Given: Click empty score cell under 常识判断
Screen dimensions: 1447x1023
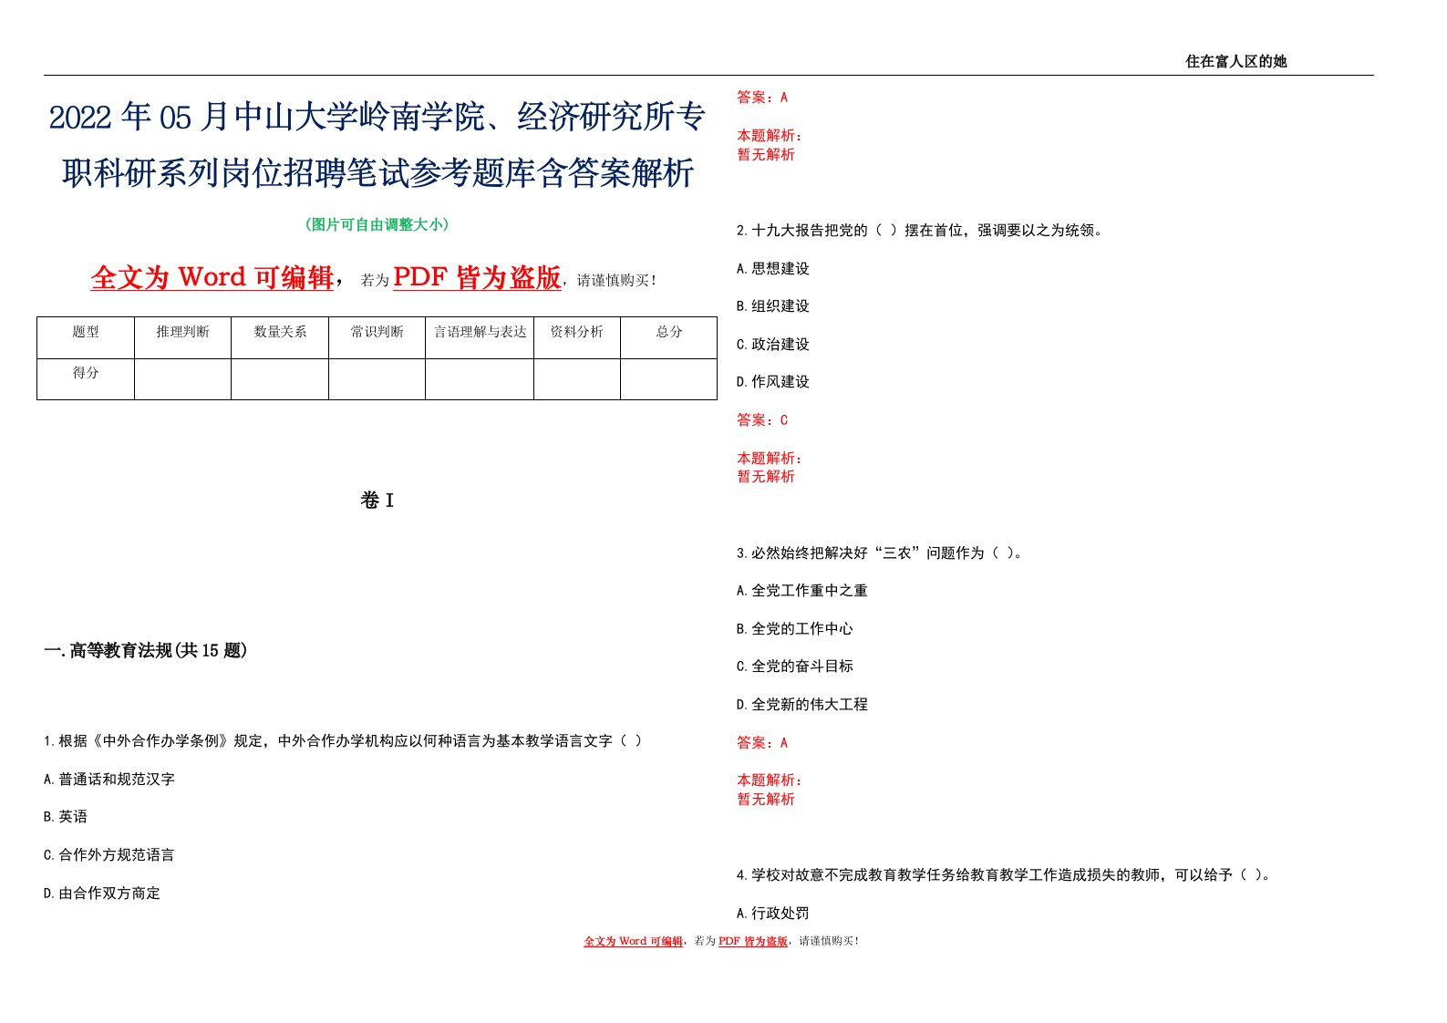Looking at the screenshot, I should (x=377, y=379).
